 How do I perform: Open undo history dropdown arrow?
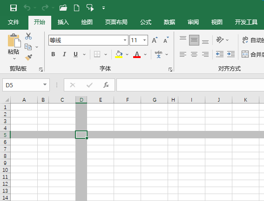[35, 7]
